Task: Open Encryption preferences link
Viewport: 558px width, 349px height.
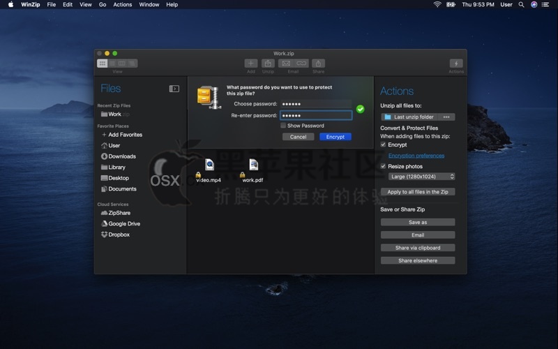Action: point(416,156)
